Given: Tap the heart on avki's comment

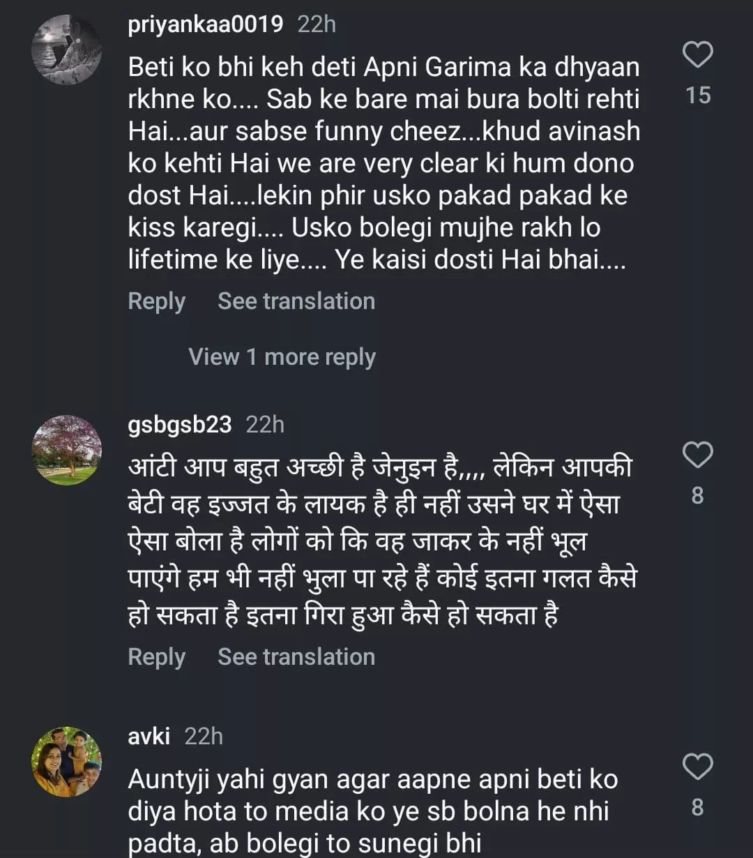Looking at the screenshot, I should (x=697, y=767).
